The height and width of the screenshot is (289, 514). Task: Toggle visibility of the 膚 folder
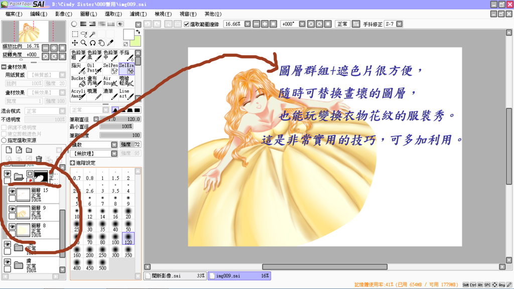pyautogui.click(x=7, y=262)
